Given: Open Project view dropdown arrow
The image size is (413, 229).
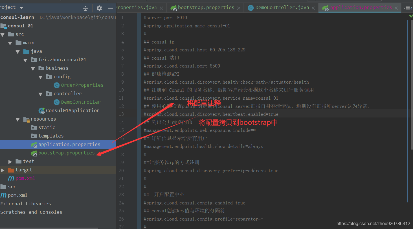Looking at the screenshot, I should pyautogui.click(x=21, y=8).
